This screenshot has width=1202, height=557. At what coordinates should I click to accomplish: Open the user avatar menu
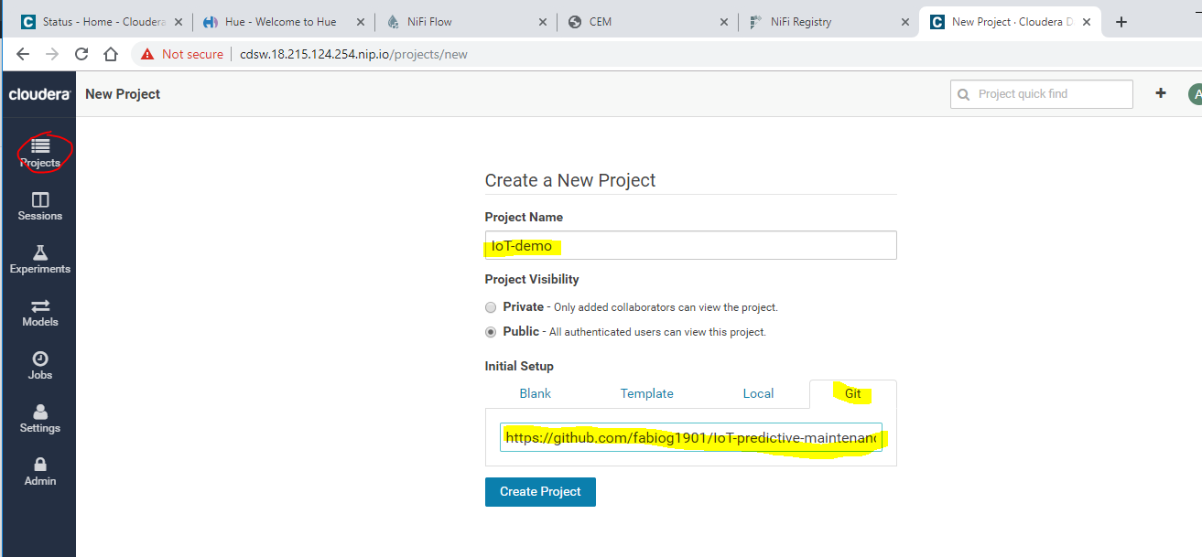point(1195,93)
